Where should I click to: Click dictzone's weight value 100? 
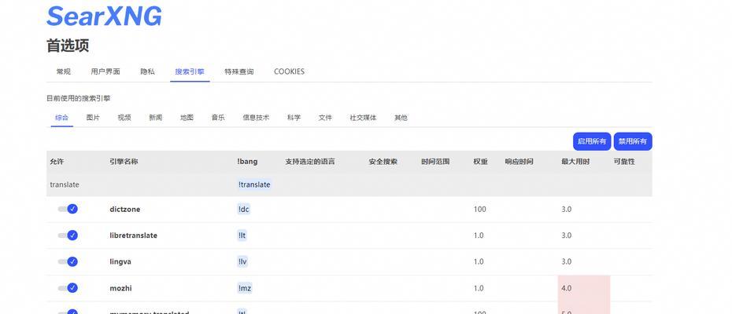click(x=479, y=209)
